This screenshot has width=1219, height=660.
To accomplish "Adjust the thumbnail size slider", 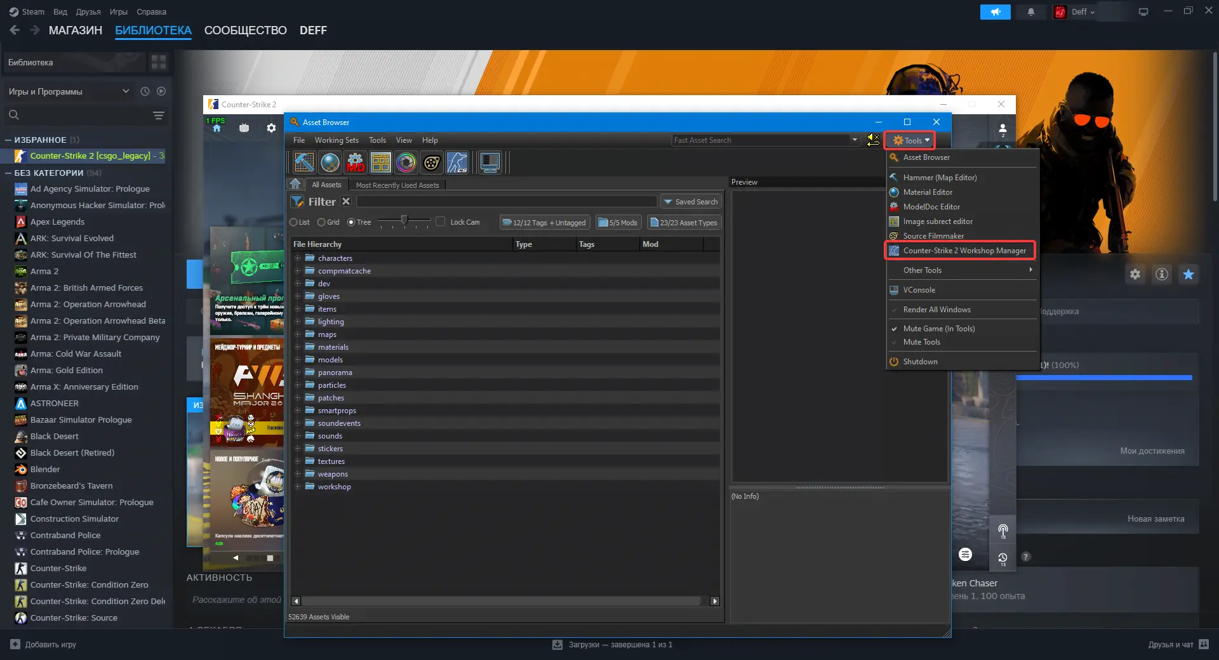I will tap(404, 221).
